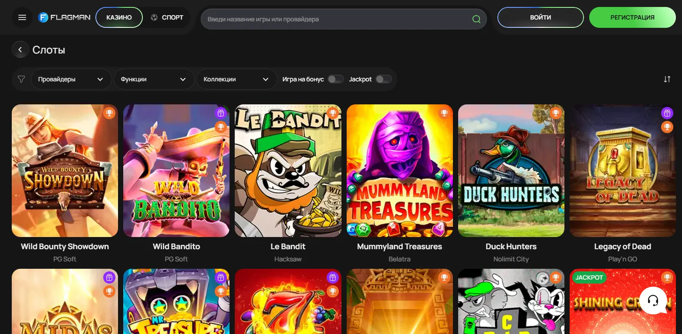
Task: Click the trophy badge on Mr. Treasure slot
Action: pyautogui.click(x=221, y=291)
